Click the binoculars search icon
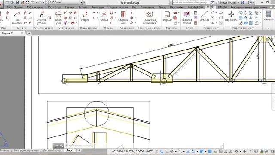This screenshot has height=155, width=275. coord(212,3)
